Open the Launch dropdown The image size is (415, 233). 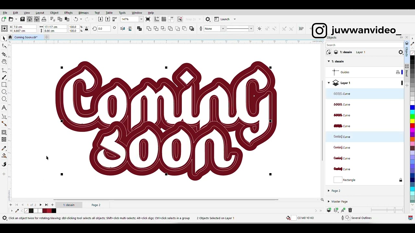[x=235, y=19]
